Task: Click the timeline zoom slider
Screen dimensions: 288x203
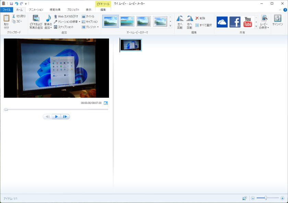Action: [x=266, y=198]
